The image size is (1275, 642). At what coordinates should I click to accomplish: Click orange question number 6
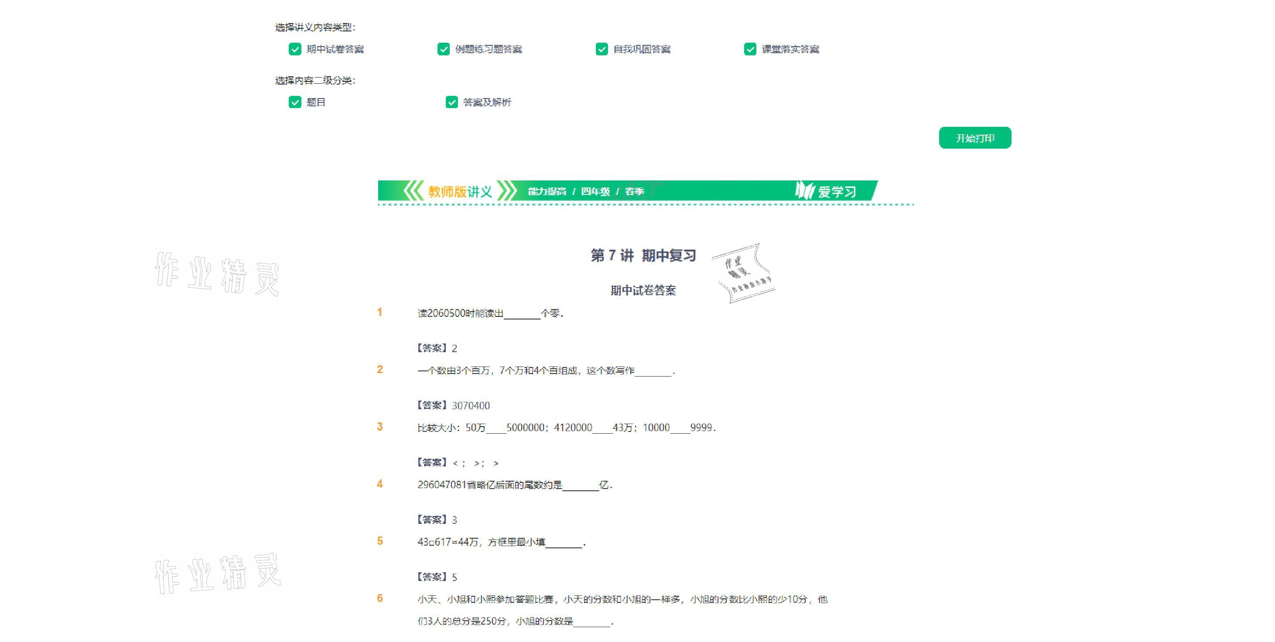pos(379,598)
